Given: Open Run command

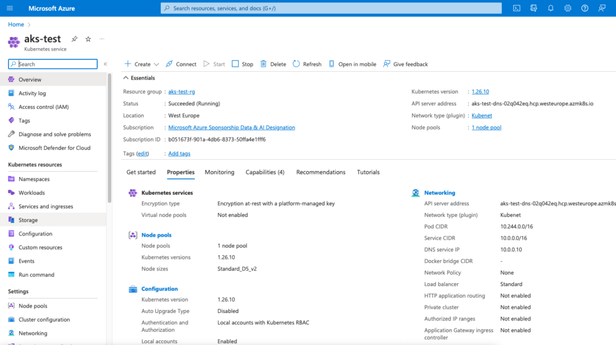Looking at the screenshot, I should point(53,275).
